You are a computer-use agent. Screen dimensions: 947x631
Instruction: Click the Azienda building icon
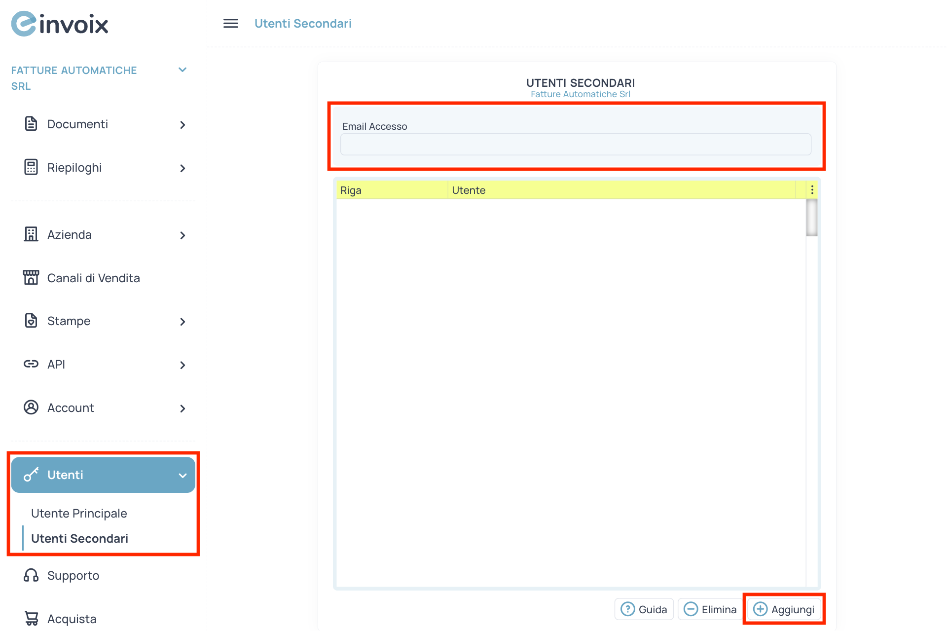click(x=31, y=234)
